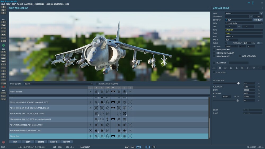Select the ship group placement icon
This screenshot has width=265, height=149.
(3, 58)
